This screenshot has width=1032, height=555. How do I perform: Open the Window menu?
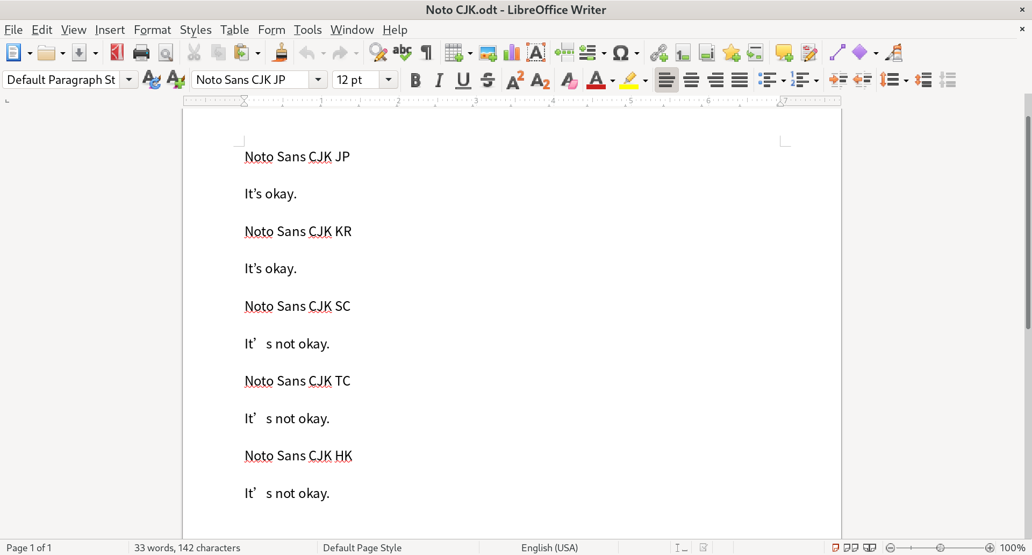pos(352,30)
